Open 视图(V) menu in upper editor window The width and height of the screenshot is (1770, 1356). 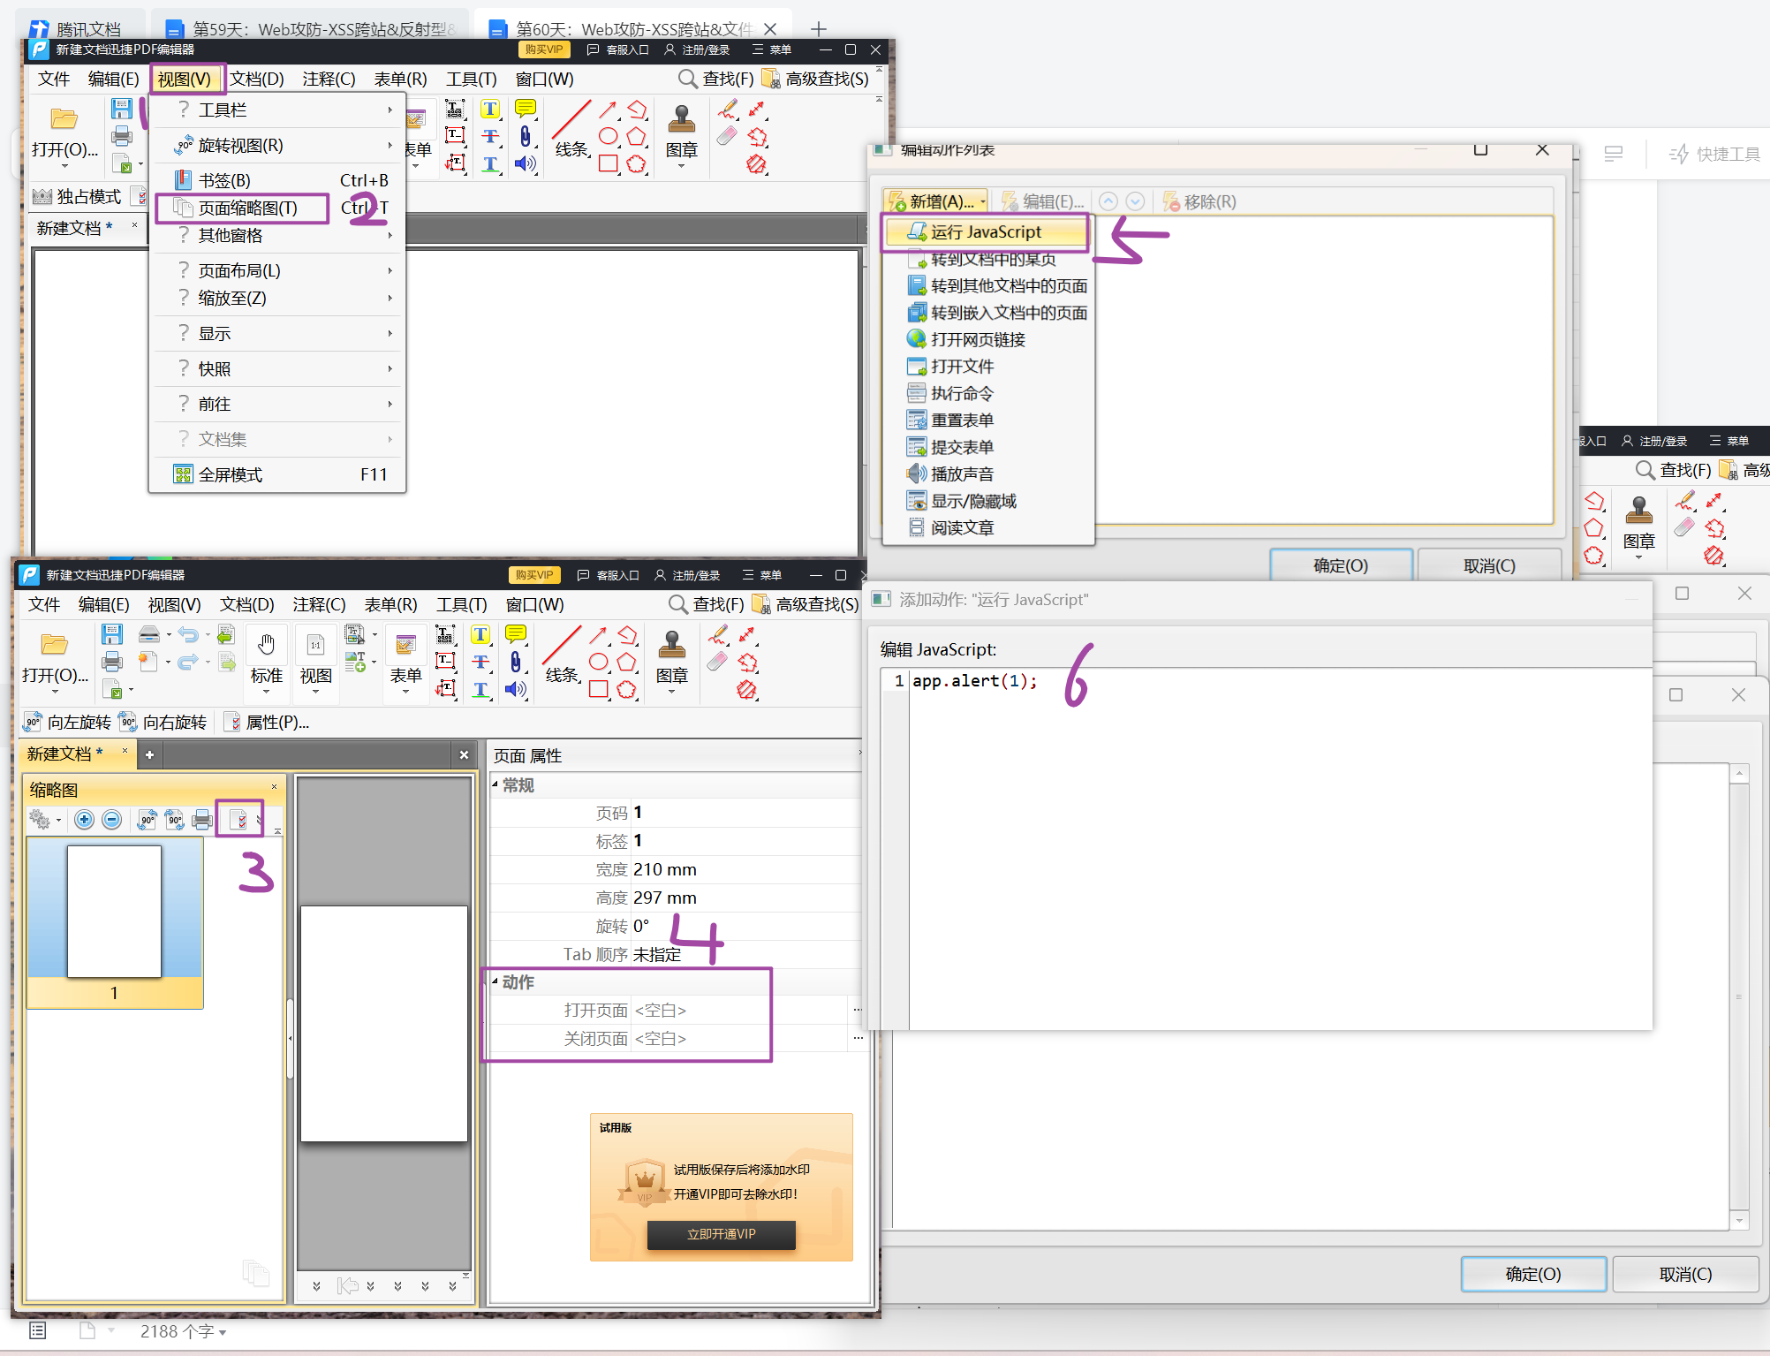185,79
